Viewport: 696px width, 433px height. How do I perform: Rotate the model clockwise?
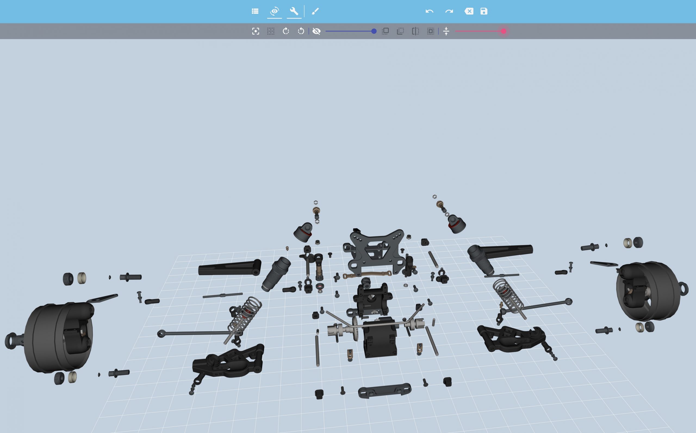(x=286, y=31)
